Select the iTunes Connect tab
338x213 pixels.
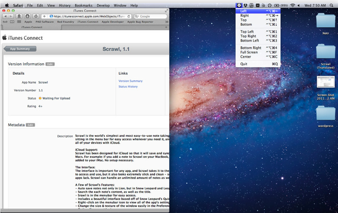32,27
